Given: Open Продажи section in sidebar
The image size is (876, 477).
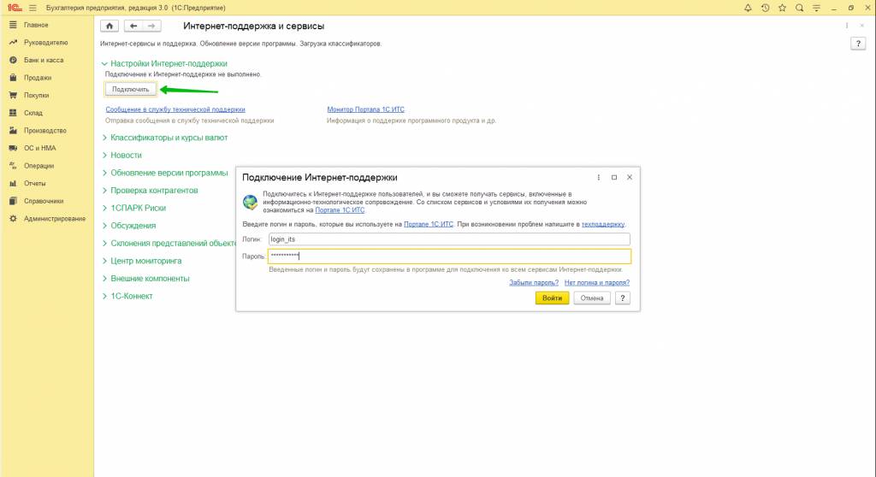Looking at the screenshot, I should click(38, 78).
